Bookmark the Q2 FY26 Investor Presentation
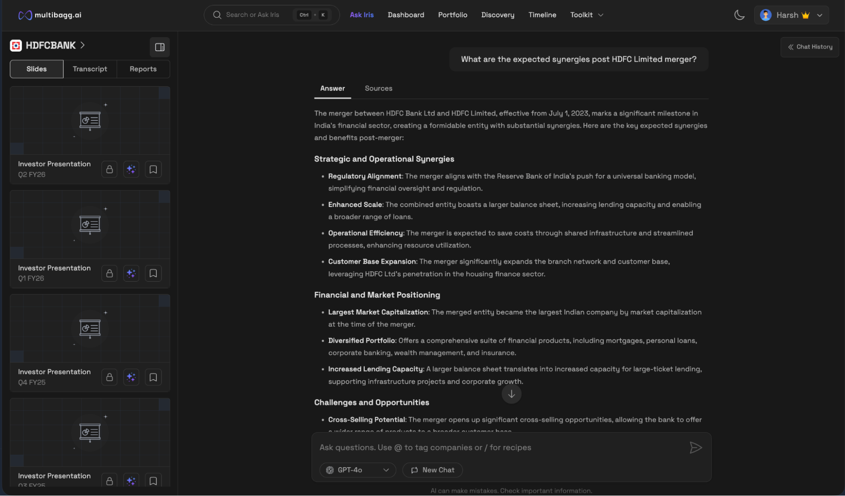The image size is (845, 496). tap(153, 169)
